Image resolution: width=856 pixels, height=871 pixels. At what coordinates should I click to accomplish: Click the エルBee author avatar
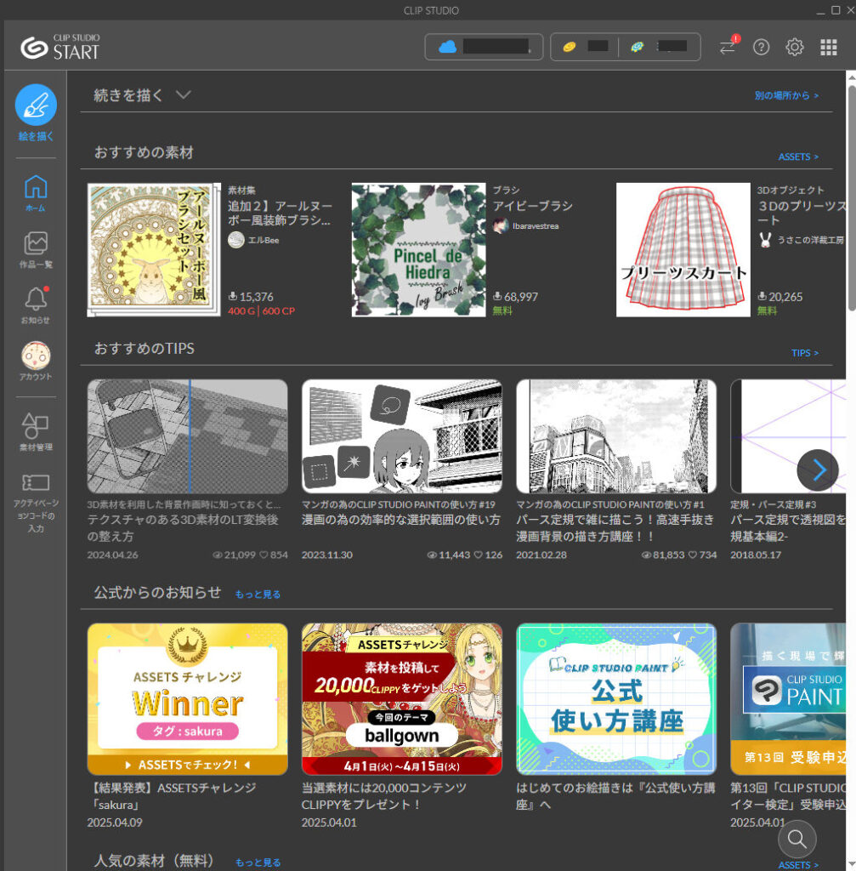[x=236, y=240]
